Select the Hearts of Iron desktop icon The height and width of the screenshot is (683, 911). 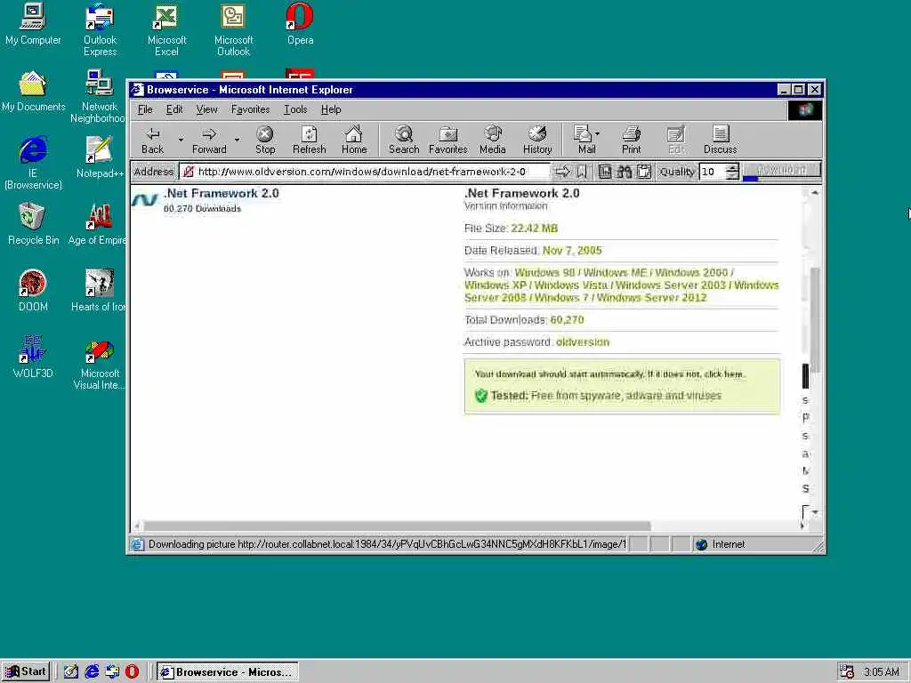98,291
